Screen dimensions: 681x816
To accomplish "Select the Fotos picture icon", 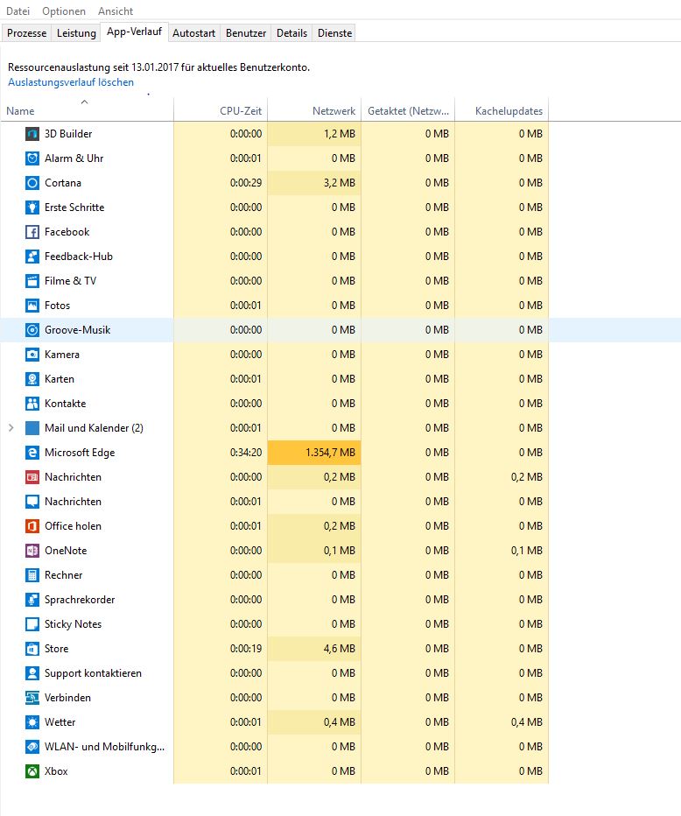I will tap(32, 305).
